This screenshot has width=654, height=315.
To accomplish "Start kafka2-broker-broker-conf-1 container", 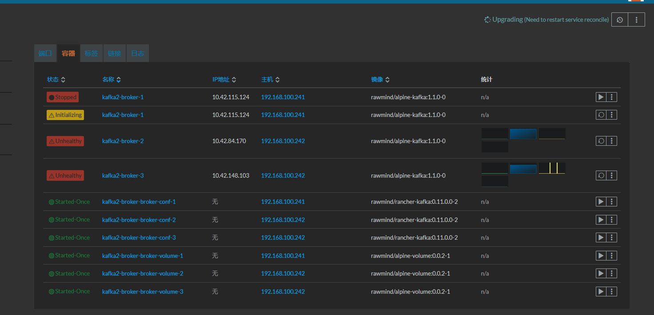I will [601, 202].
